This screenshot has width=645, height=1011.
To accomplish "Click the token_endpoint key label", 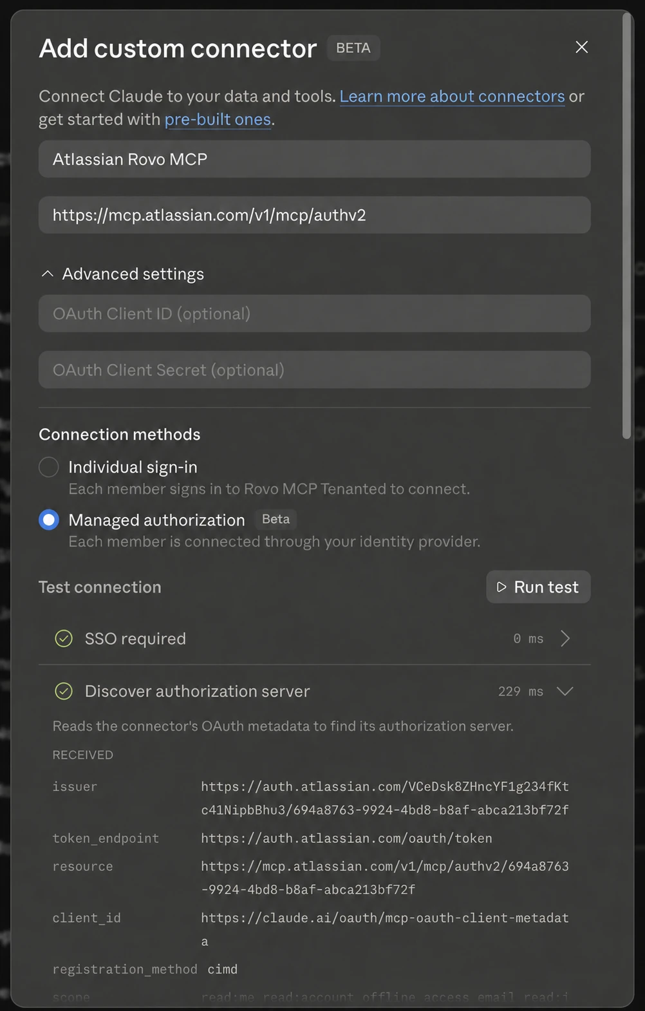I will point(106,838).
